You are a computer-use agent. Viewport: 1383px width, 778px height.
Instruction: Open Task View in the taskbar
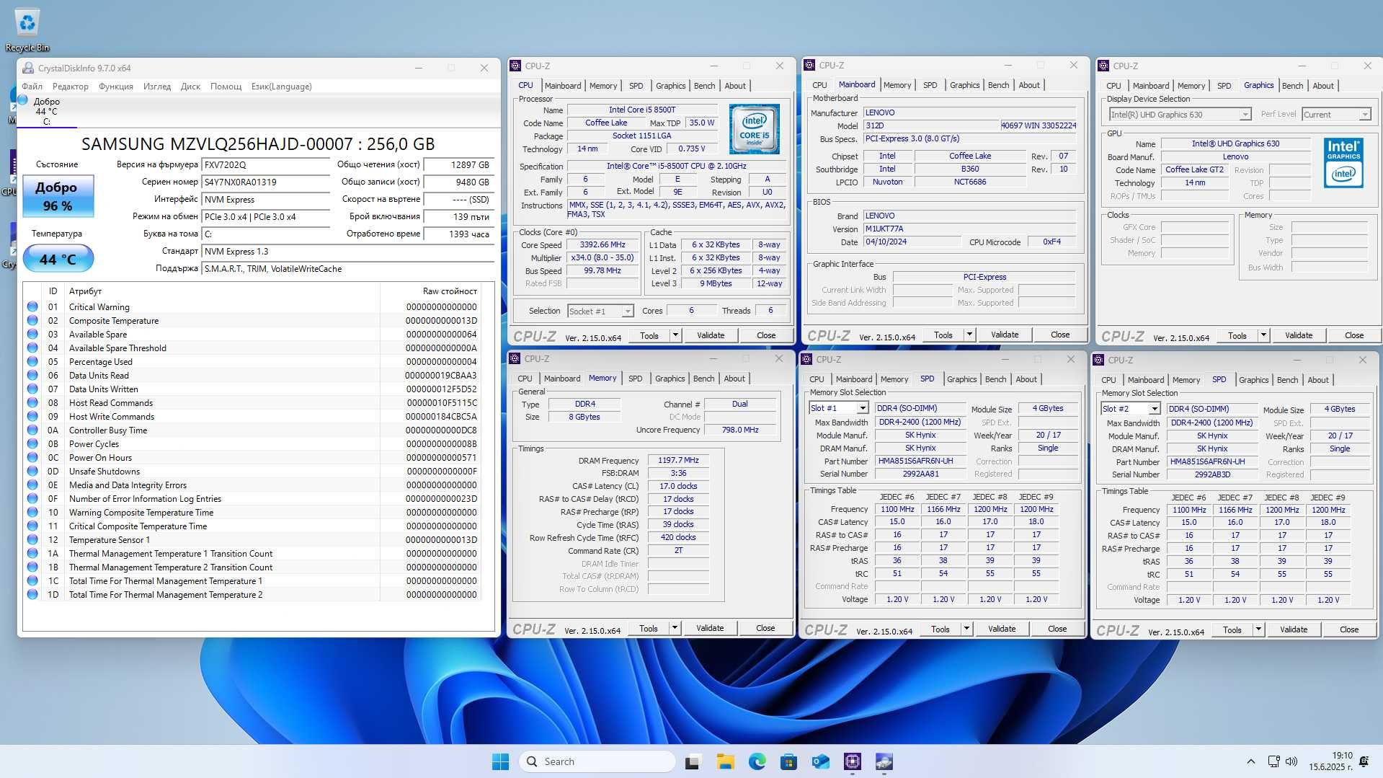coord(693,761)
